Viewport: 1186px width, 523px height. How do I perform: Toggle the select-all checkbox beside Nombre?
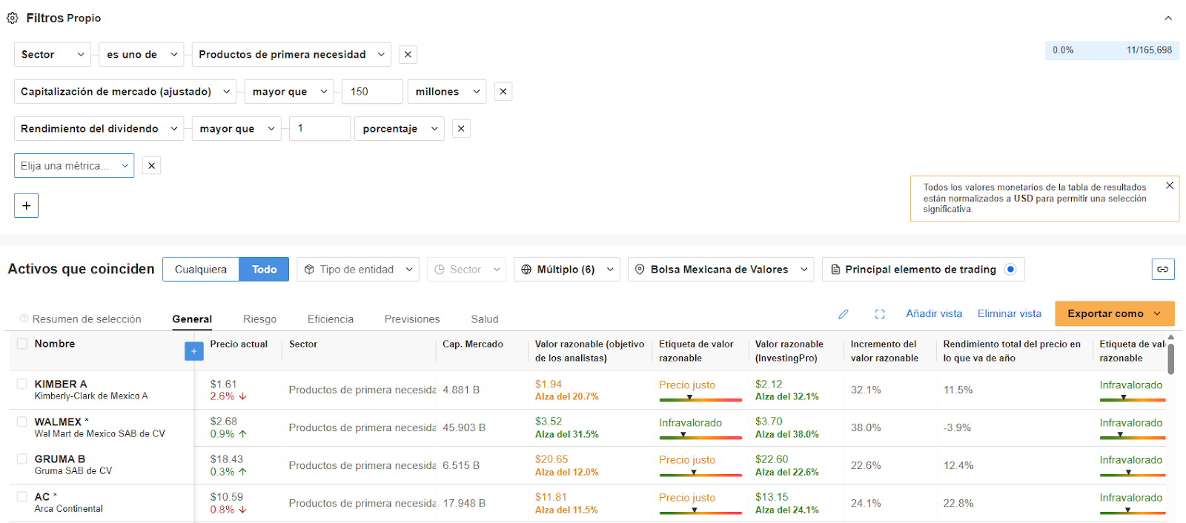[x=22, y=344]
